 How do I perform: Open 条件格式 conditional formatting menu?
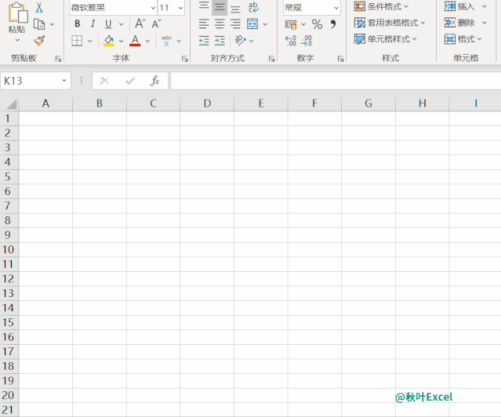[x=381, y=6]
